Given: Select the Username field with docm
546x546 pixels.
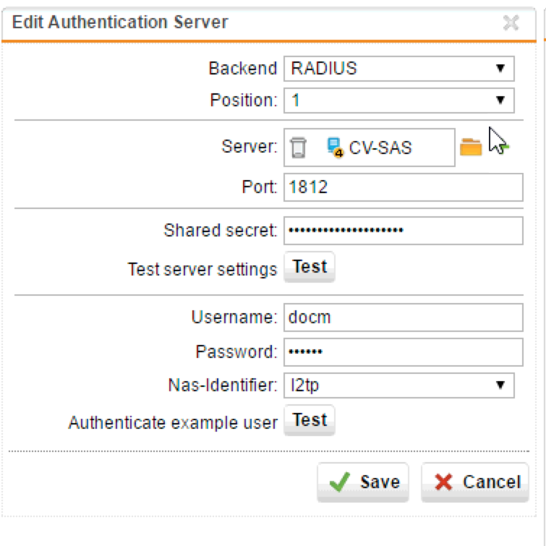Looking at the screenshot, I should pyautogui.click(x=404, y=317).
